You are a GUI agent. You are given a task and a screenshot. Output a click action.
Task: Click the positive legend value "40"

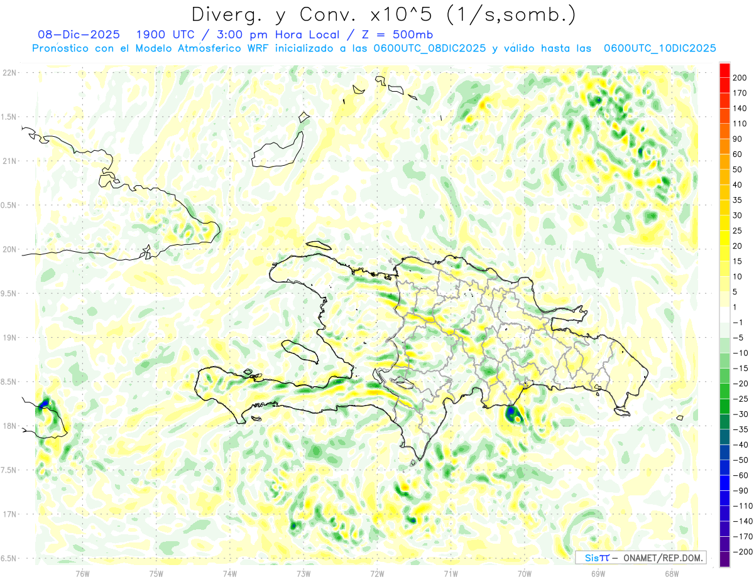click(x=737, y=185)
